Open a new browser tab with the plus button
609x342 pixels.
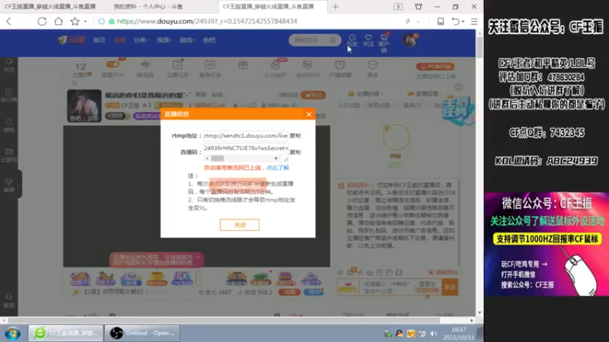click(x=336, y=7)
